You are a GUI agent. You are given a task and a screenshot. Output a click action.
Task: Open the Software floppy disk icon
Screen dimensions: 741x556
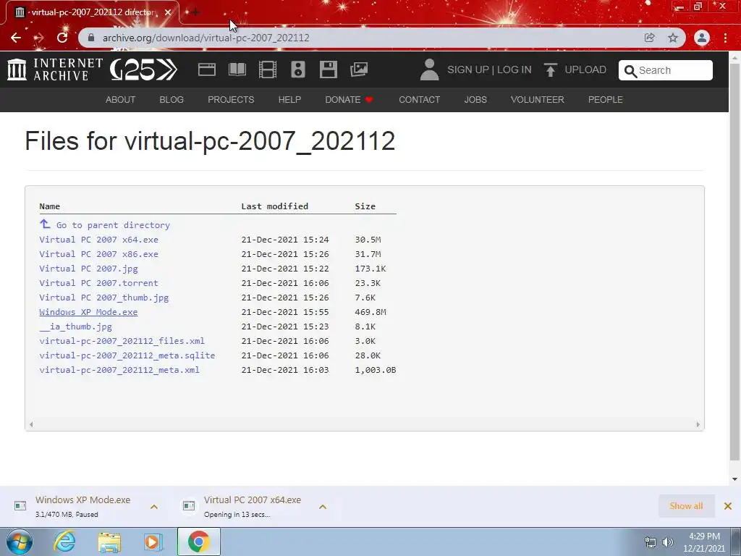tap(328, 69)
